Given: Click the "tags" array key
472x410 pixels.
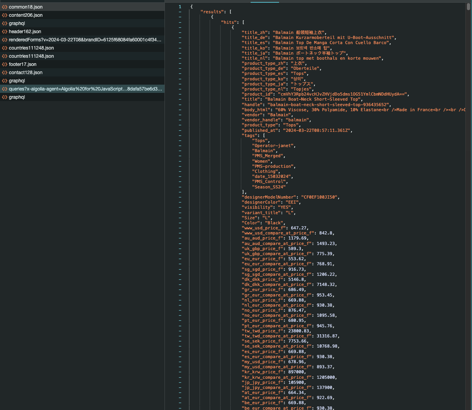Looking at the screenshot, I should tap(249, 135).
